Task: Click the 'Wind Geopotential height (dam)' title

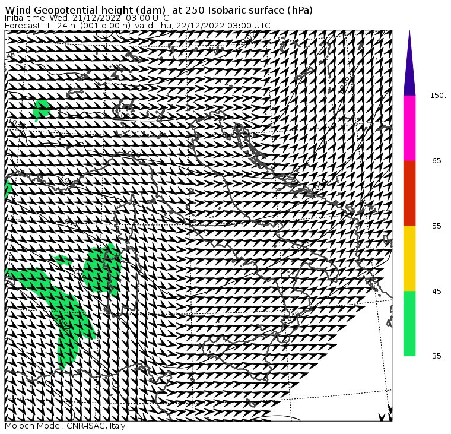Action: pos(159,10)
